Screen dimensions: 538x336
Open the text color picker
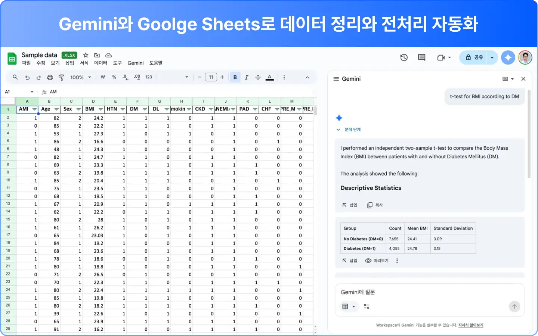click(269, 77)
